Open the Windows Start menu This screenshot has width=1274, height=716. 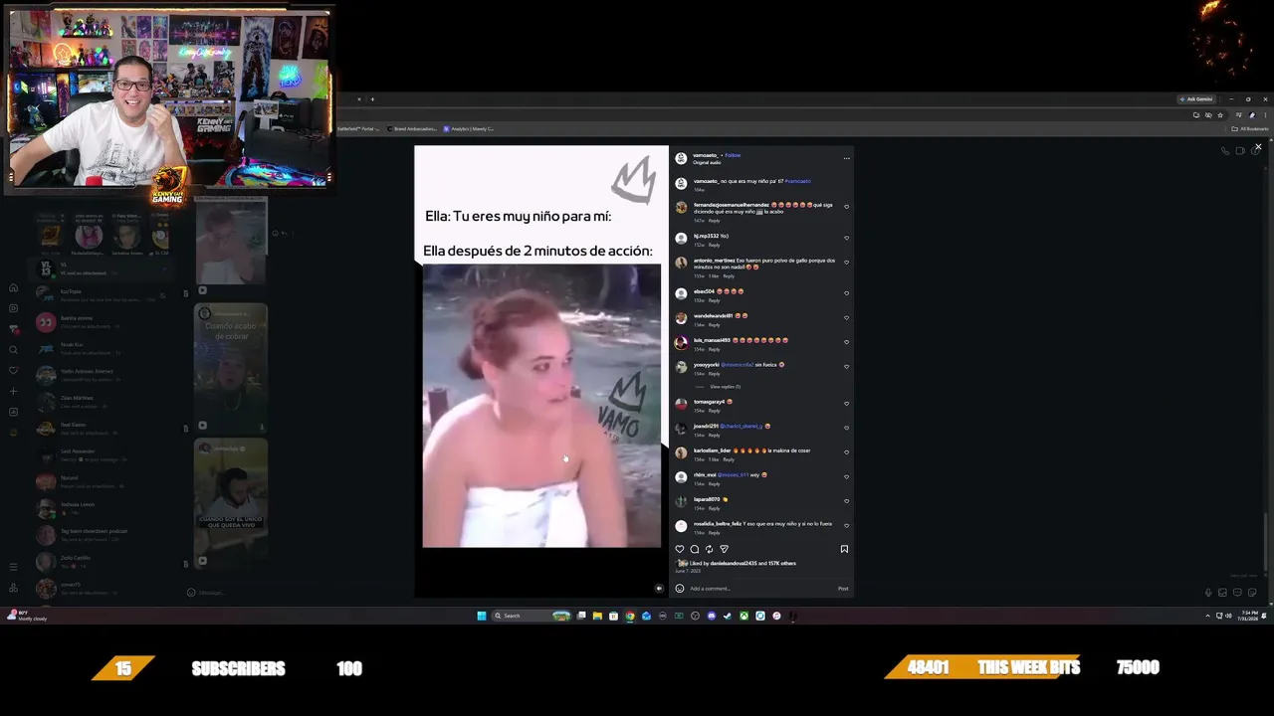coord(482,616)
